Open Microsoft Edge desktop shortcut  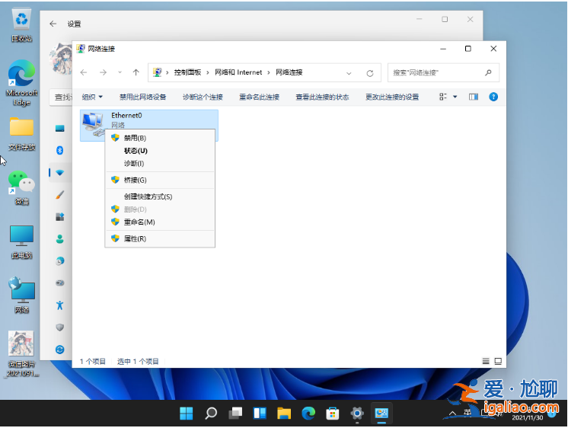point(22,82)
